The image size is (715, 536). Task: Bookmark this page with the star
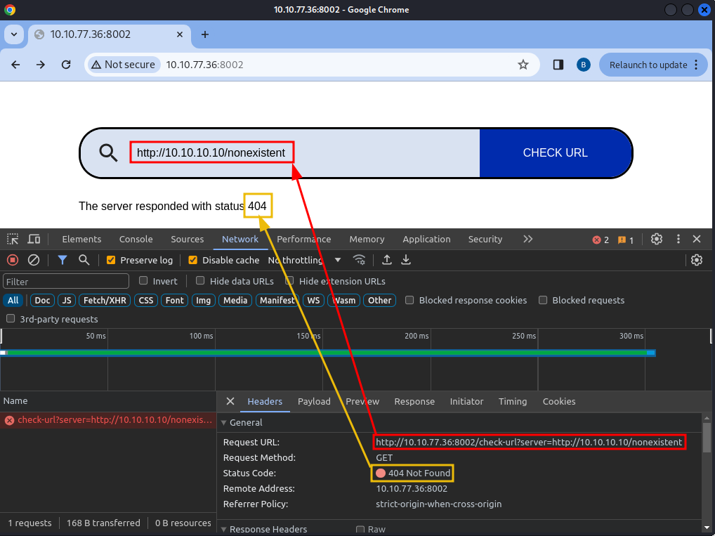coord(523,65)
